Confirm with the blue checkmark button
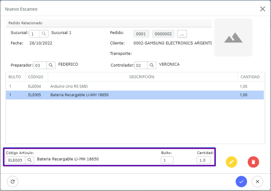This screenshot has height=191, width=271. (x=241, y=182)
